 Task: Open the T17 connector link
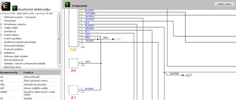coord(83,64)
